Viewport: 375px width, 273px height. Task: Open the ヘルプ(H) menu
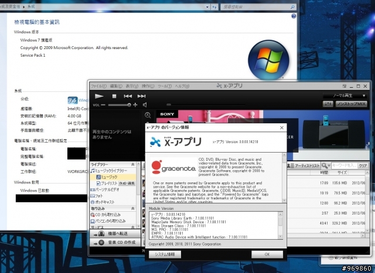tap(182, 86)
